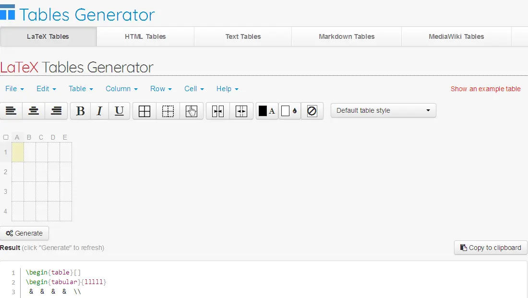Select column header C
This screenshot has height=298, width=528.
(41, 137)
